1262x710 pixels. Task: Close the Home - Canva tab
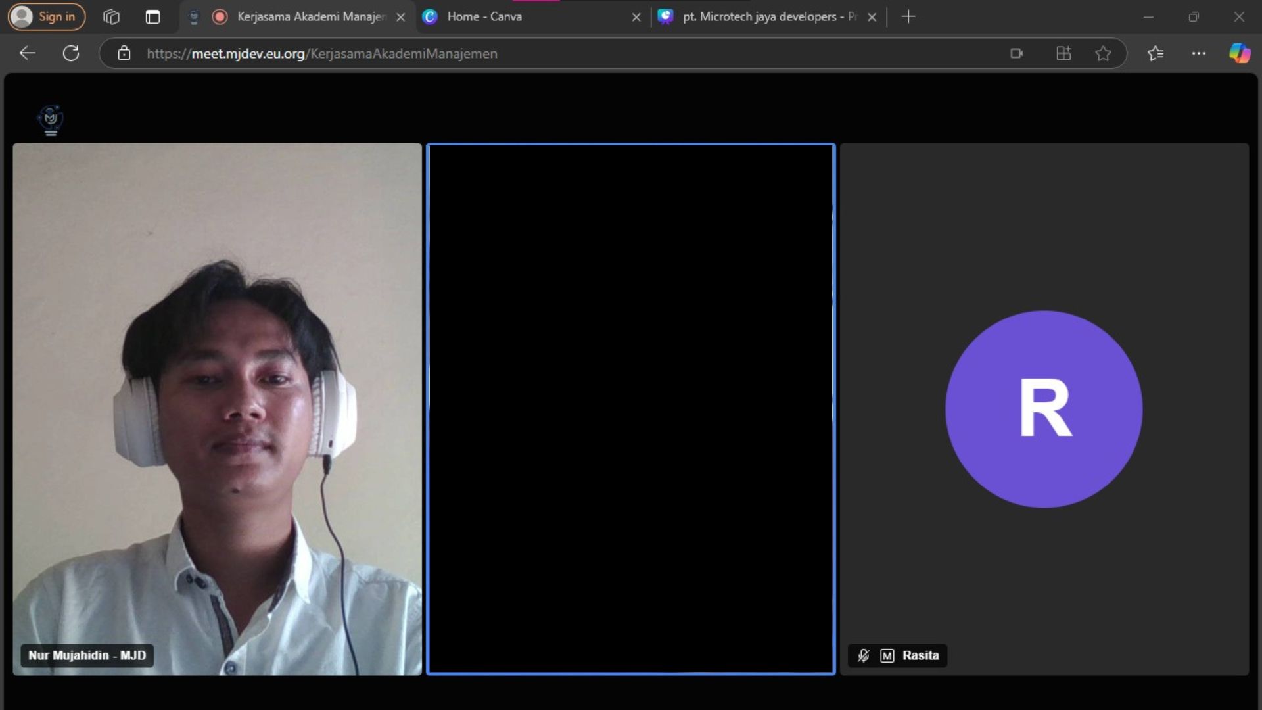pyautogui.click(x=636, y=17)
